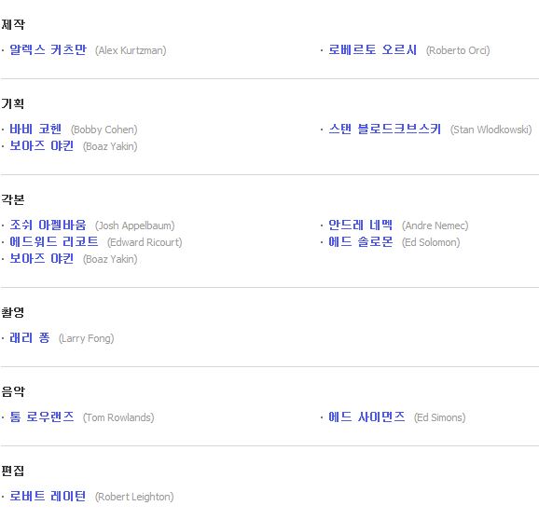Click the 각본 section heading
The image size is (539, 519).
[13, 199]
